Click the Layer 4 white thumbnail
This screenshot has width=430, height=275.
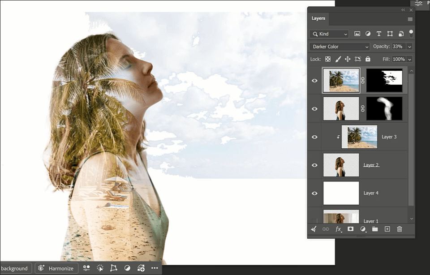[x=341, y=193]
